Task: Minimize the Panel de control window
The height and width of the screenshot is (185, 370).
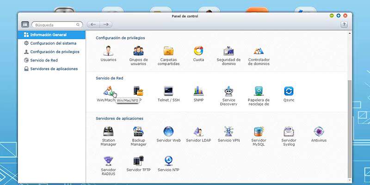Action: pos(332,16)
